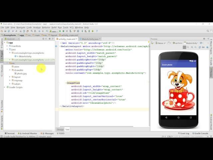Run the app with green play button
Viewport: 213px width, 160px height.
(x=60, y=31)
